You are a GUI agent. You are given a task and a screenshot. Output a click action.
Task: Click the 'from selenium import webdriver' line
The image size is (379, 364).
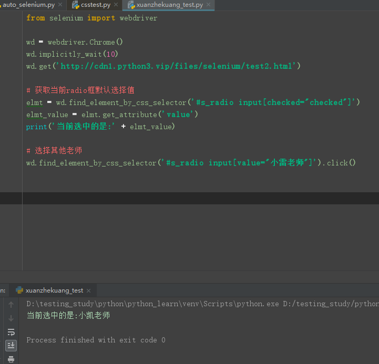(x=91, y=18)
